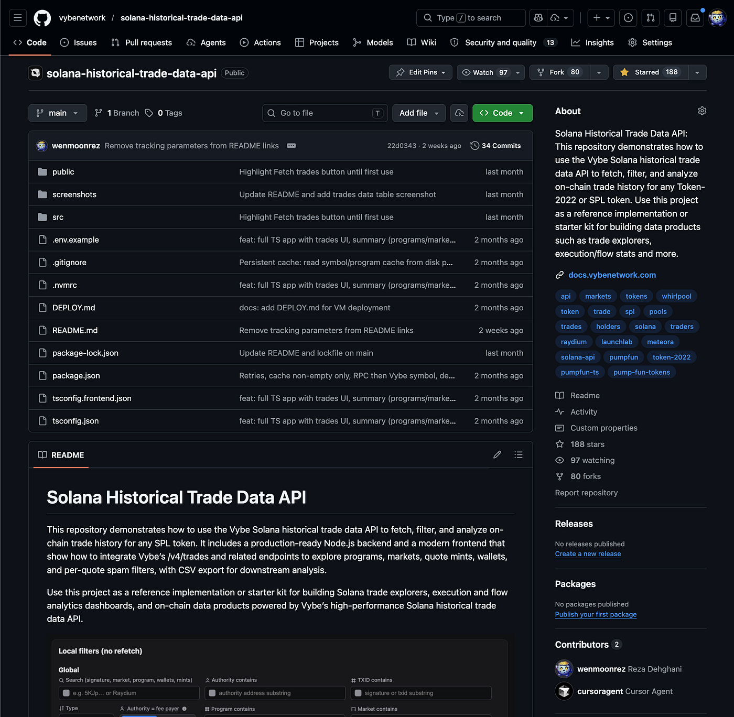Image resolution: width=734 pixels, height=717 pixels.
Task: Click the eye icon beside 97 watching
Action: pyautogui.click(x=560, y=460)
